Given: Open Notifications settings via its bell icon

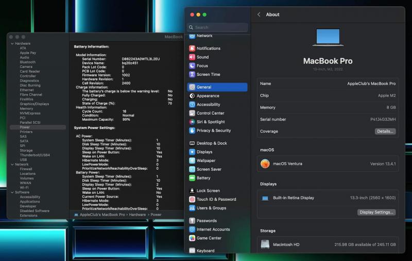Looking at the screenshot, I should coord(192,48).
